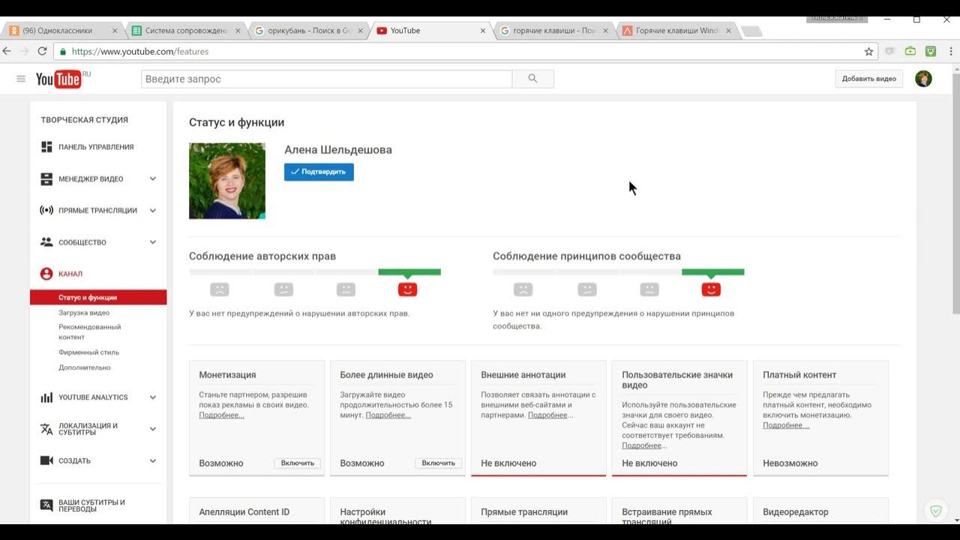Open the account avatar menu
The image size is (960, 540).
pyautogui.click(x=923, y=79)
